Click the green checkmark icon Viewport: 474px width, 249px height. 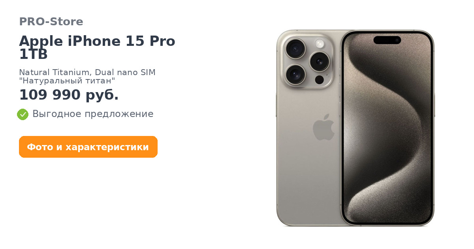click(x=23, y=114)
